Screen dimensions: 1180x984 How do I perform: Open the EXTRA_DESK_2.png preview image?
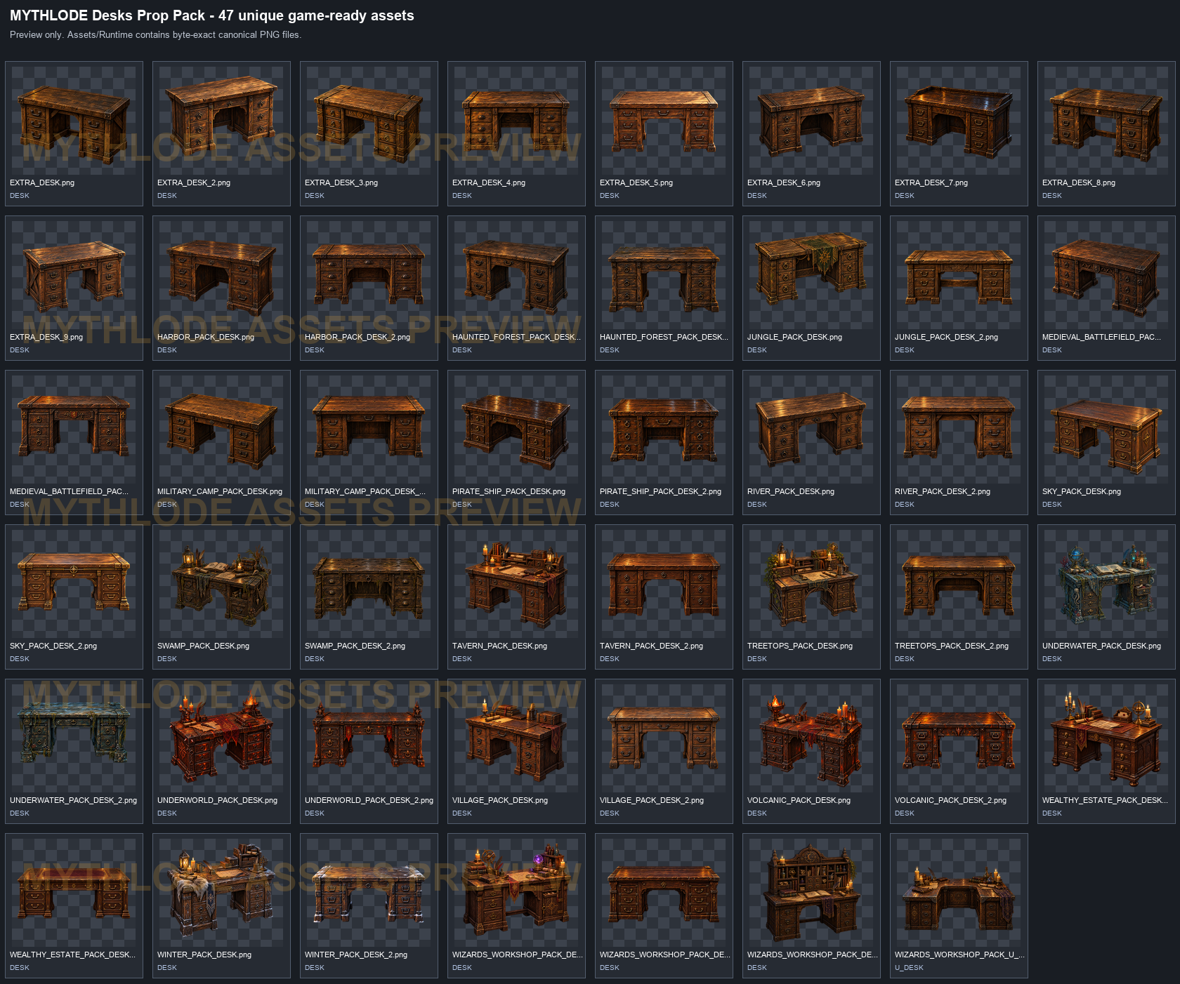(221, 121)
